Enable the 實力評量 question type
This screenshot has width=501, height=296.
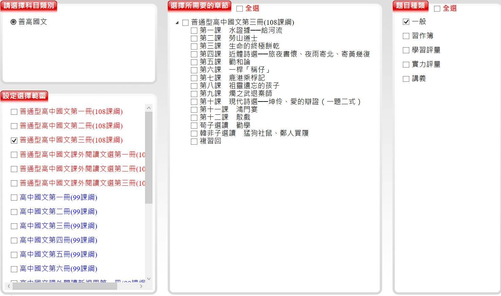[x=406, y=64]
